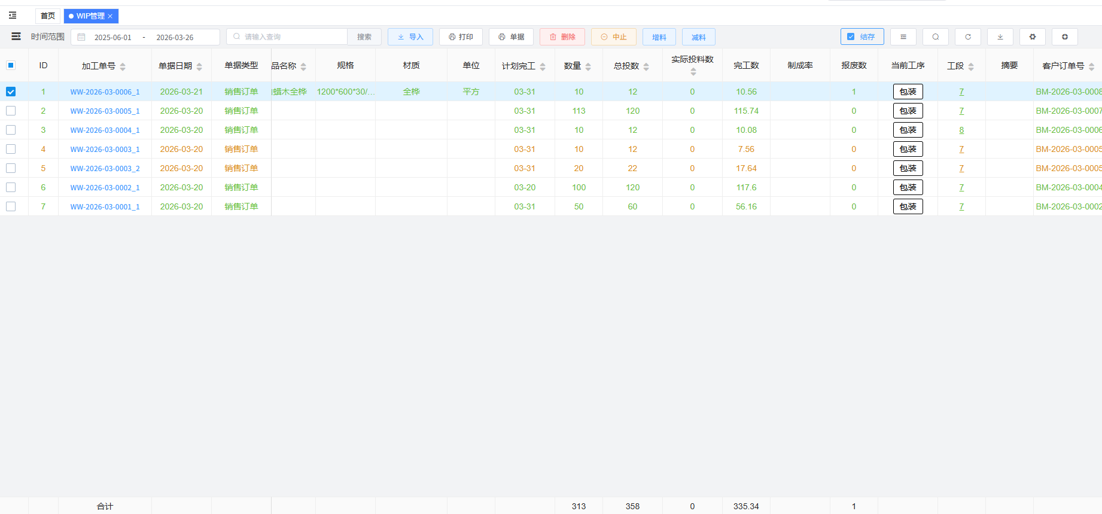Image resolution: width=1102 pixels, height=514 pixels.
Task: Click the download icon in toolbar
Action: 1000,37
